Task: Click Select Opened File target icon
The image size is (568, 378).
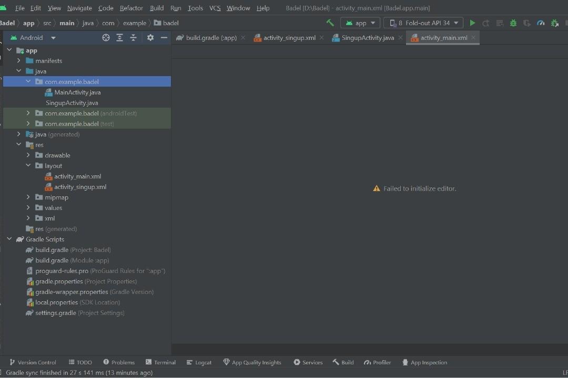Action: (106, 37)
